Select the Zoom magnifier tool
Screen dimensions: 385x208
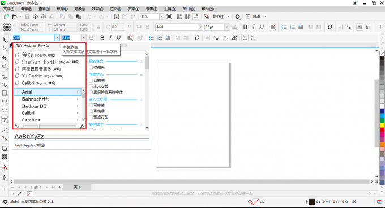tap(5, 66)
